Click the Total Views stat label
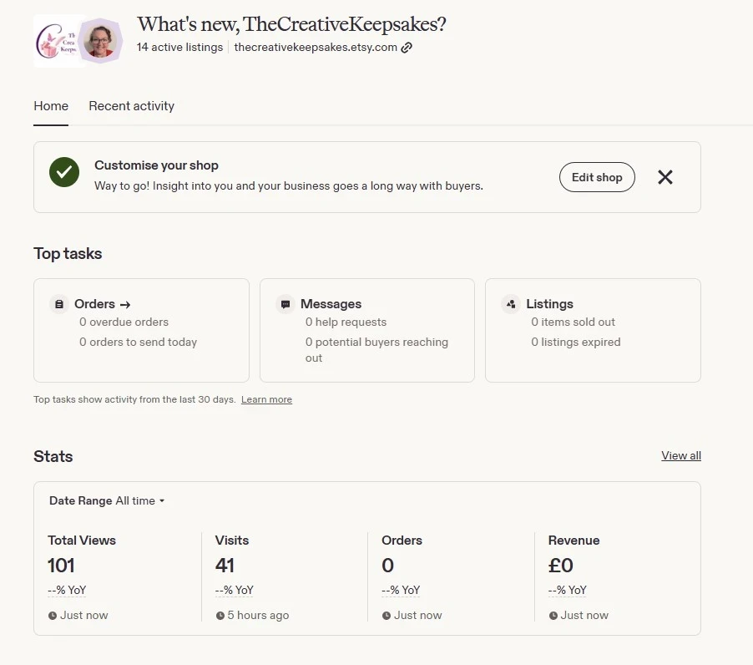This screenshot has height=665, width=753. 82,540
